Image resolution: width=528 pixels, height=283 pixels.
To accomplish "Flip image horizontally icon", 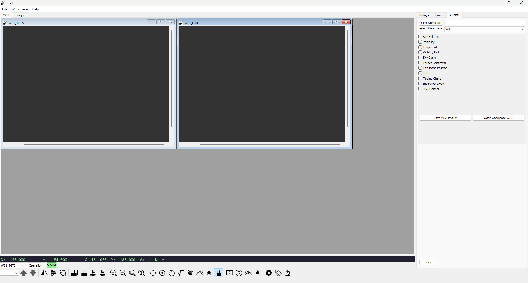I will [44, 273].
